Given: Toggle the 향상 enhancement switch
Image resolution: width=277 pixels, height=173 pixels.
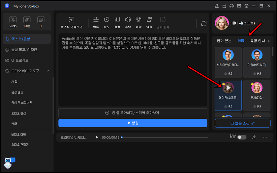Looking at the screenshot, I should pyautogui.click(x=242, y=137).
